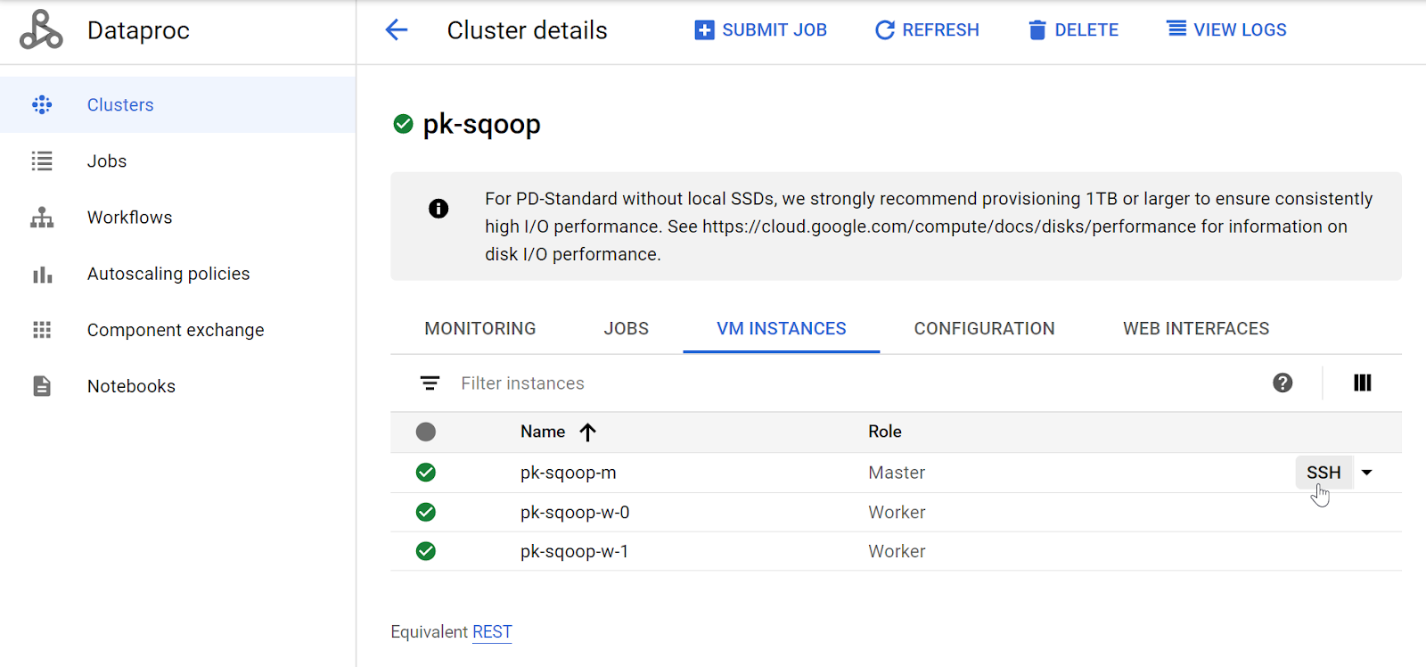
Task: Select the pk-sqoop-w-0 instance name
Action: (x=575, y=513)
